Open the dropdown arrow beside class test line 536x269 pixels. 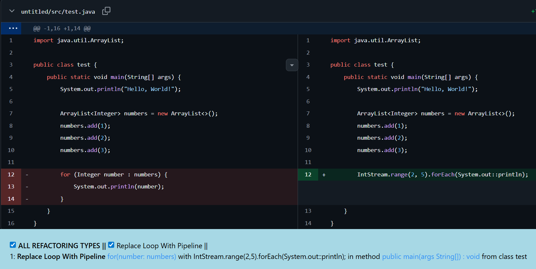click(292, 65)
